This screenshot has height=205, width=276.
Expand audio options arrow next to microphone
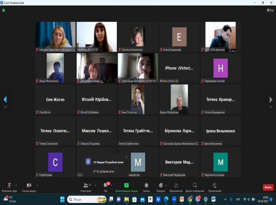(x=16, y=185)
